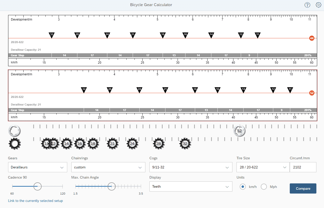
Task: Open the settings gear icon
Action: 318,5
